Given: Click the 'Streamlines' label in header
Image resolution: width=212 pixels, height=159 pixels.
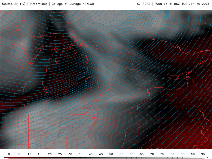Looking at the screenshot, I should point(38,4).
